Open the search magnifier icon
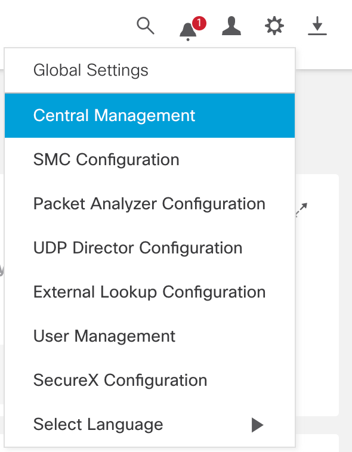Image resolution: width=352 pixels, height=452 pixels. click(x=146, y=26)
